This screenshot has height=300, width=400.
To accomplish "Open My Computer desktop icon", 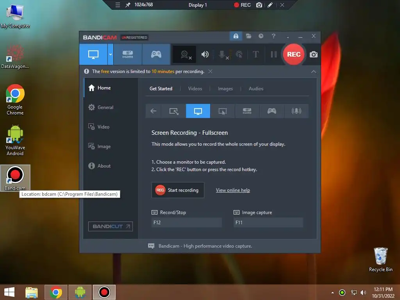I will (x=15, y=16).
